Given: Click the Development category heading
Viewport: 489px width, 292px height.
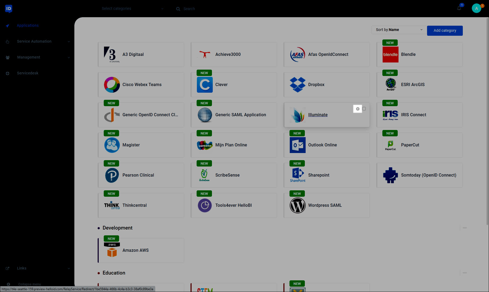Looking at the screenshot, I should (117, 228).
